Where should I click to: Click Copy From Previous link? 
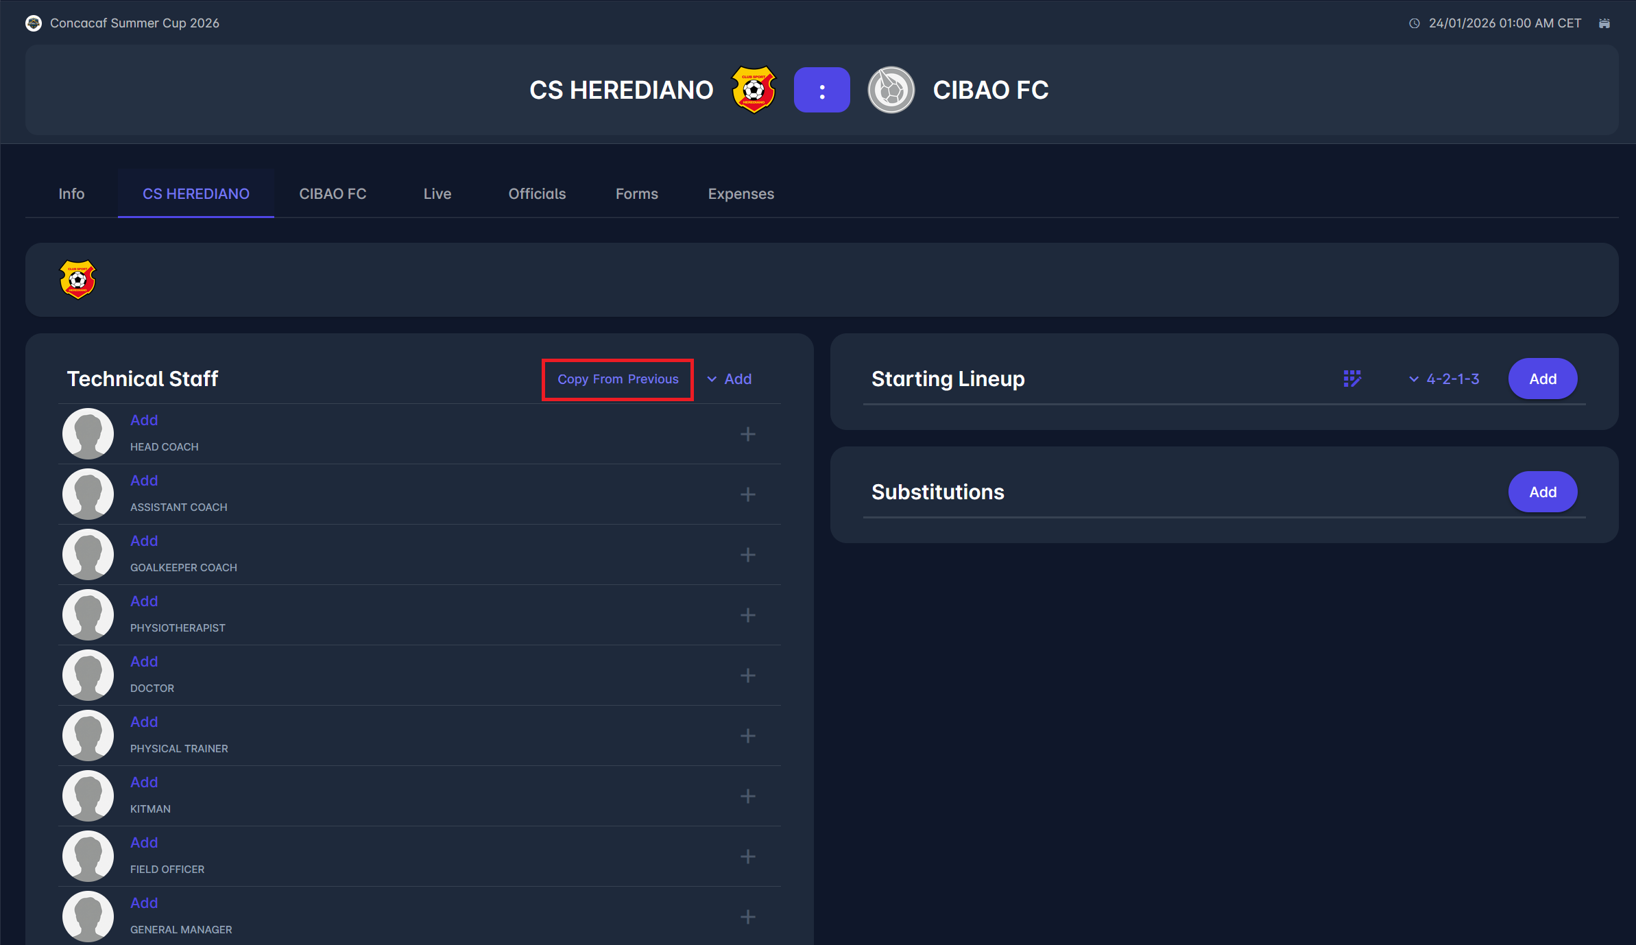[x=618, y=379]
